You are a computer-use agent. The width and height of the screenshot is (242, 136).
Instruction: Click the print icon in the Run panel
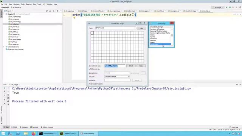(8, 101)
